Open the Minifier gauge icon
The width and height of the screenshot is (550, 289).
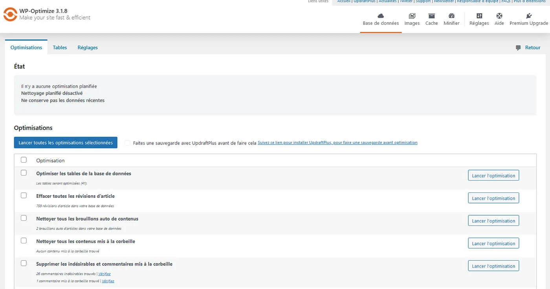pyautogui.click(x=451, y=16)
